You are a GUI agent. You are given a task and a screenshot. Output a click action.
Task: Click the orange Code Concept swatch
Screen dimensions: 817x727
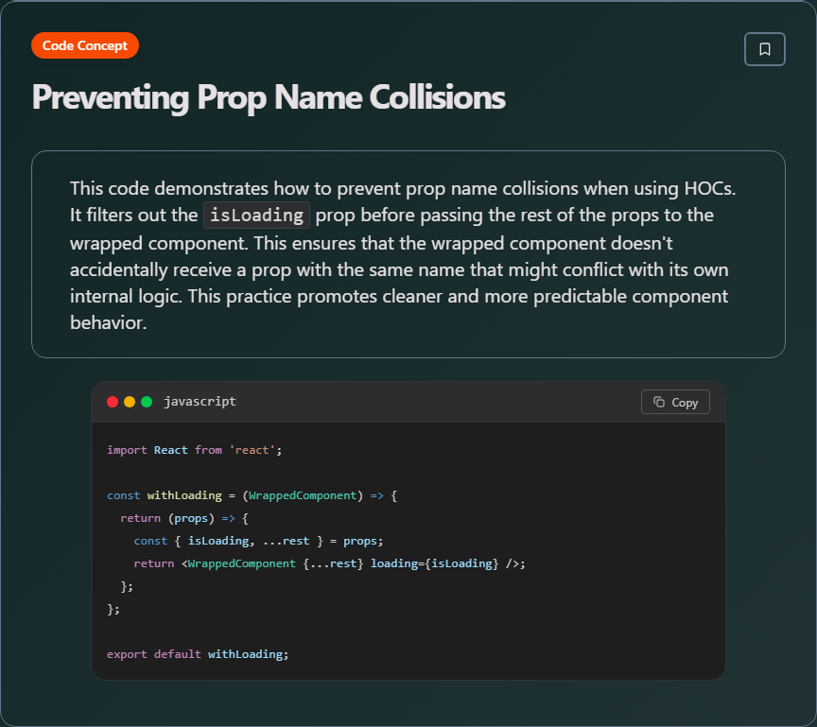(84, 44)
